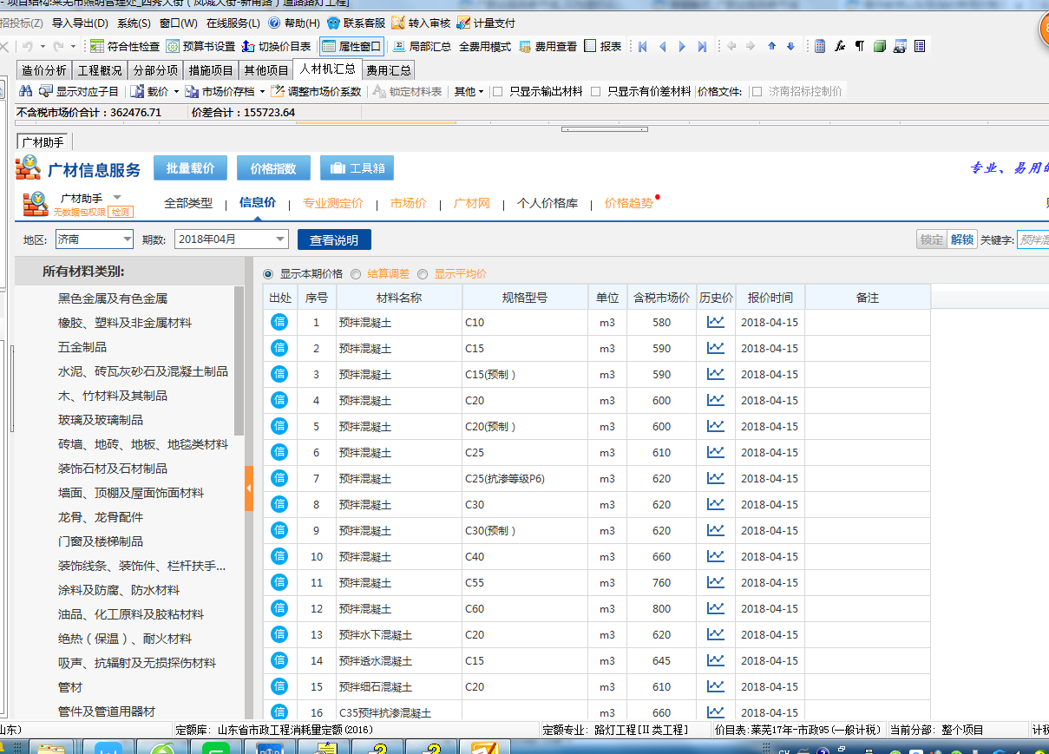Click the category list vertical scrollbar
The width and height of the screenshot is (1049, 754).
pyautogui.click(x=239, y=360)
